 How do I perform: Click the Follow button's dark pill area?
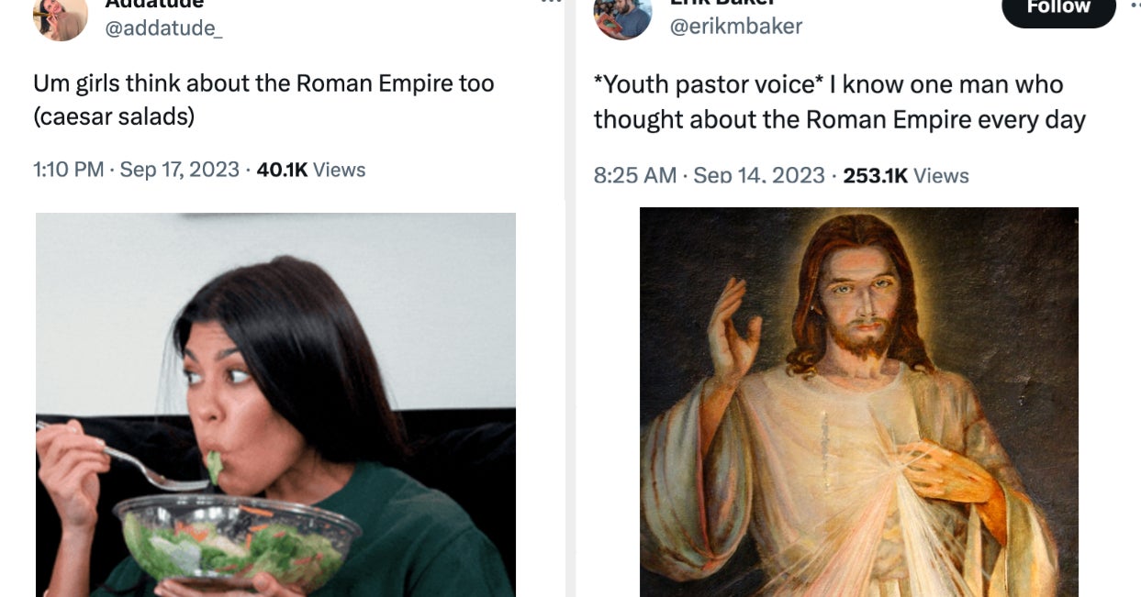click(1057, 8)
